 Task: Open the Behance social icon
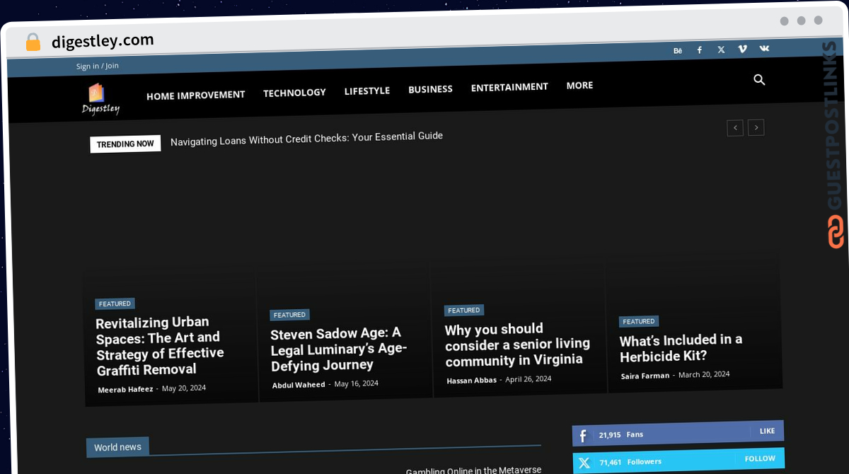(678, 51)
